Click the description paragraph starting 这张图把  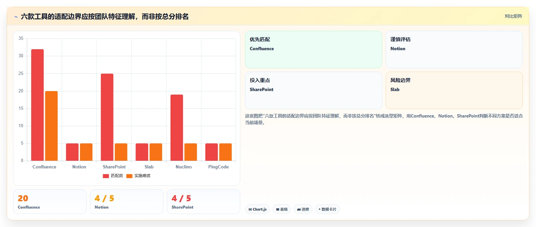pos(384,119)
